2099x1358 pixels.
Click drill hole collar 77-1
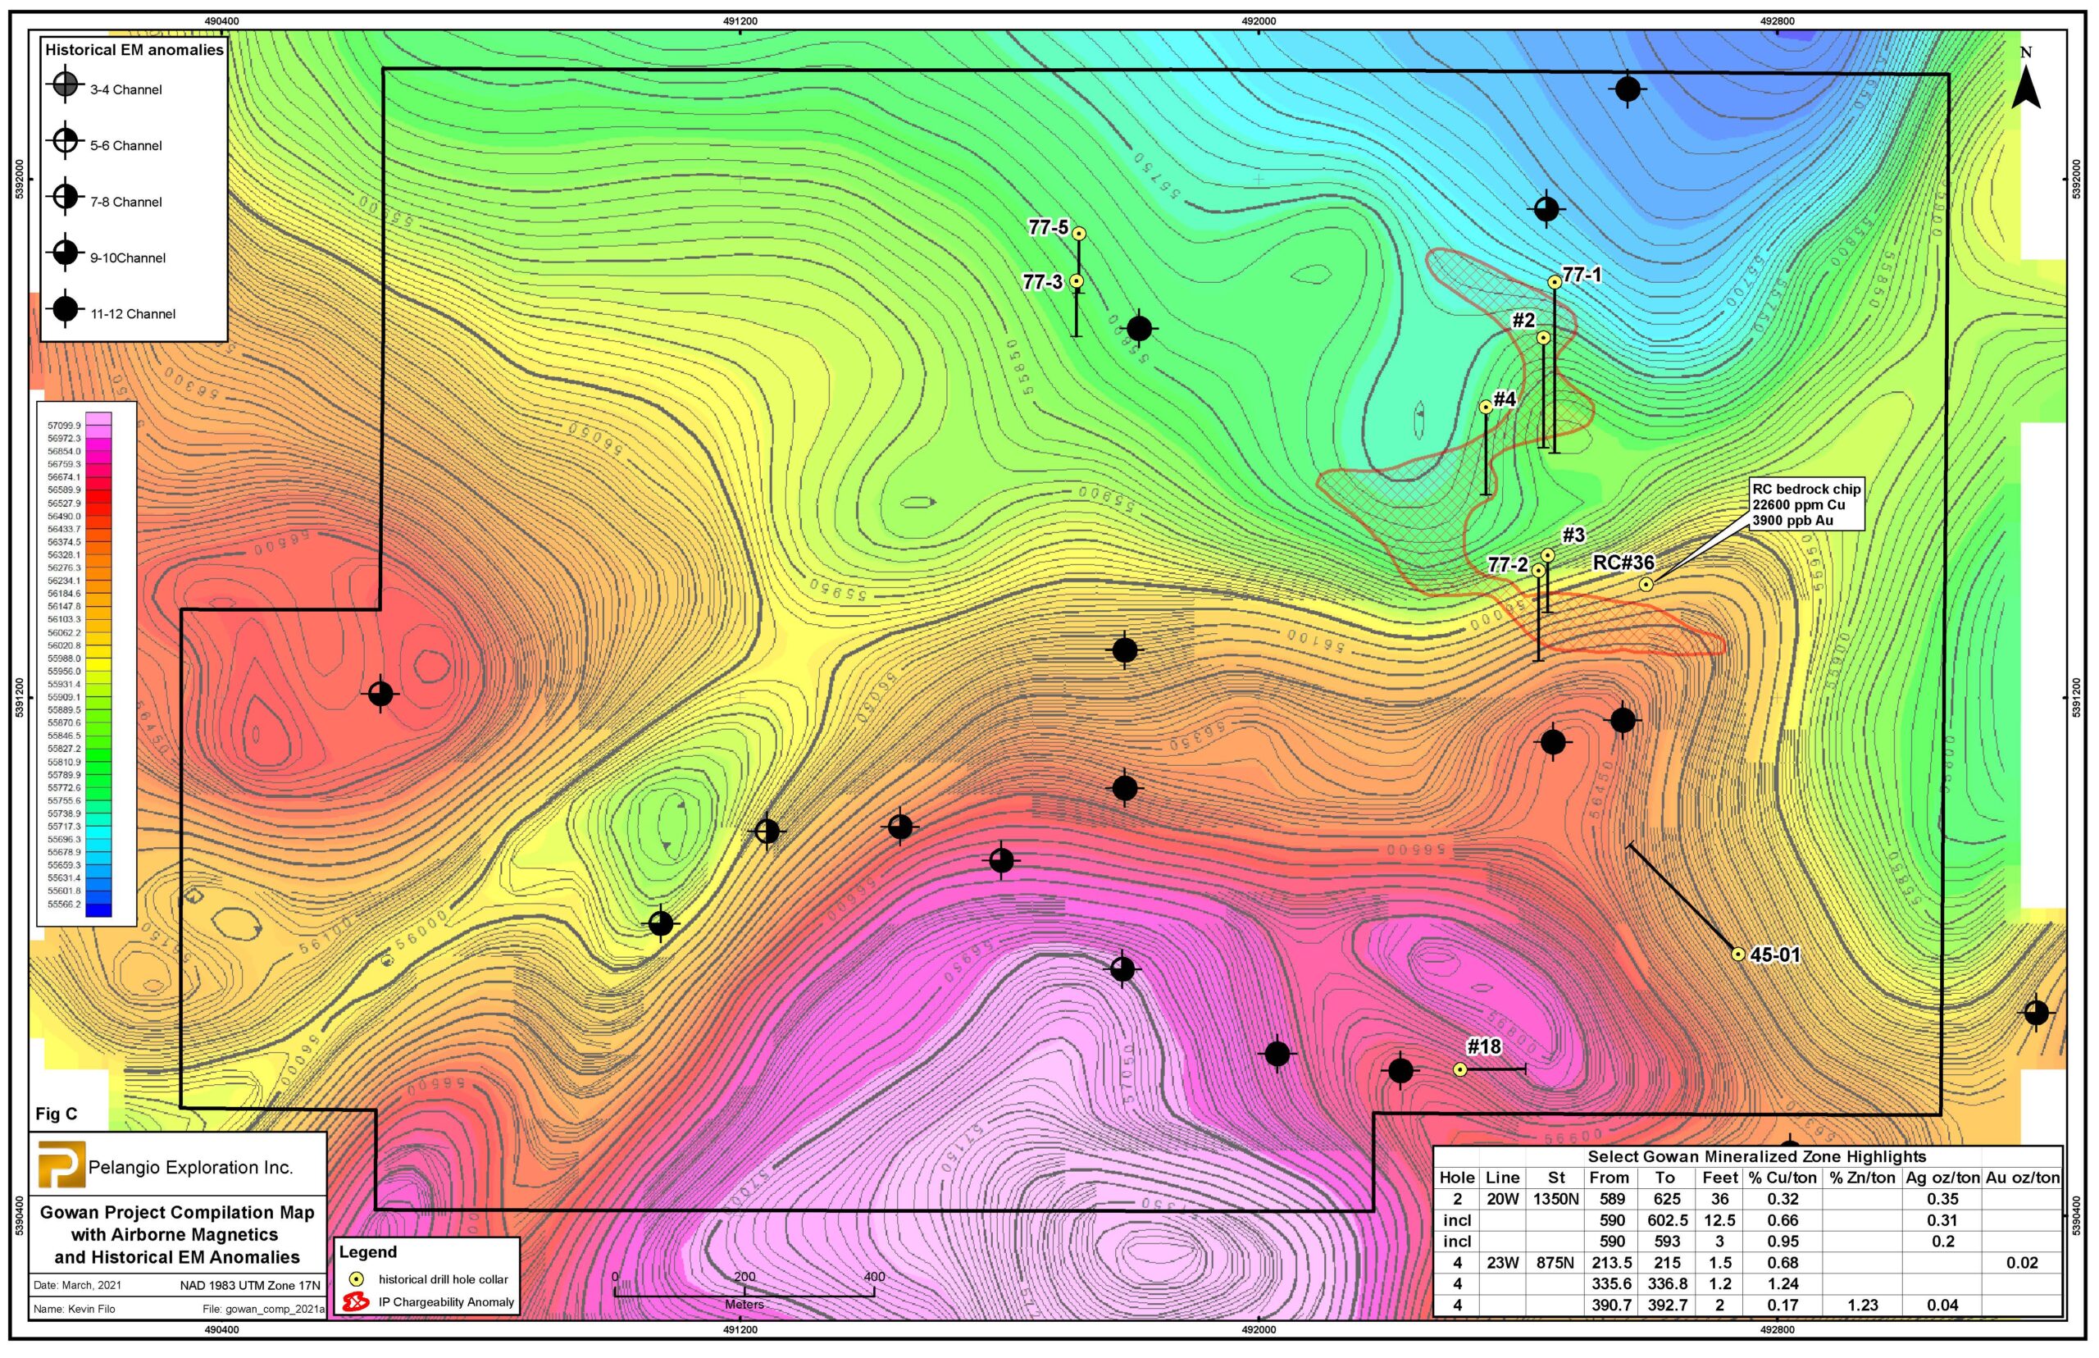1555,282
